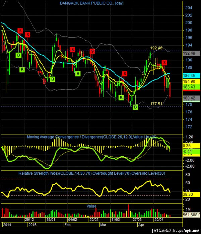201x234 pixels.
Task: Click the 177.51 low annotation on chart
Action: click(156, 104)
